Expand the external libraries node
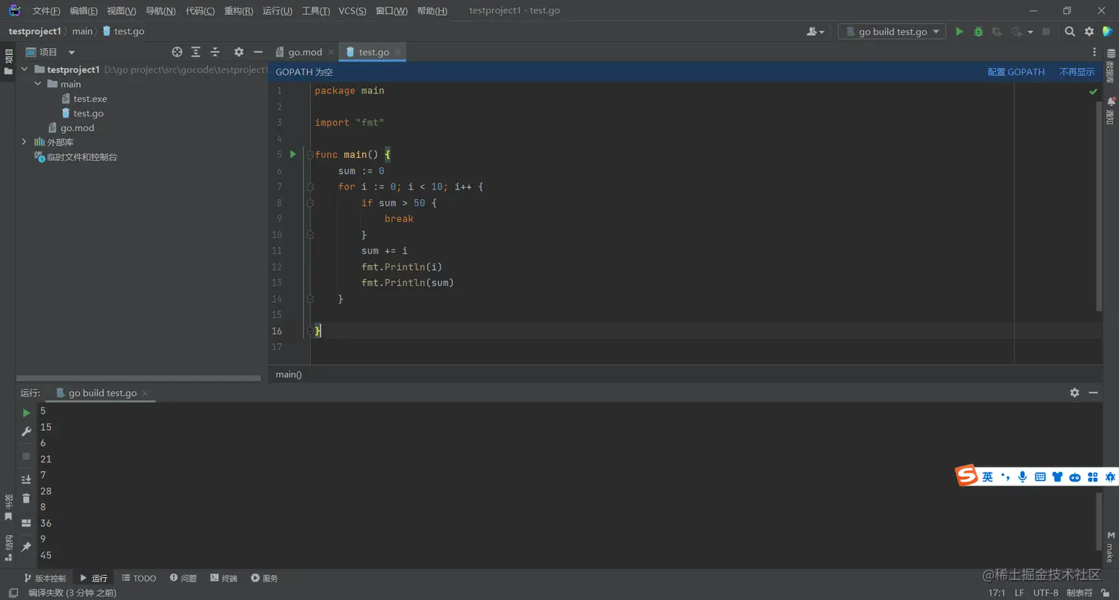Image resolution: width=1119 pixels, height=600 pixels. [x=24, y=141]
